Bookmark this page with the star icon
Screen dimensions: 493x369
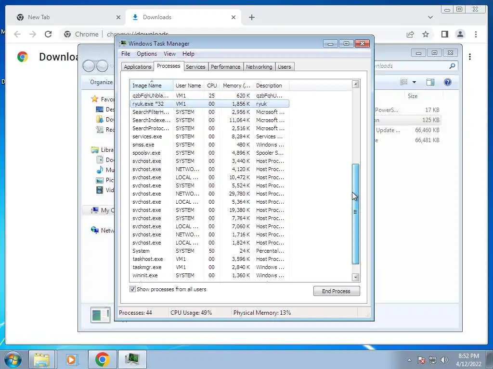(426, 34)
